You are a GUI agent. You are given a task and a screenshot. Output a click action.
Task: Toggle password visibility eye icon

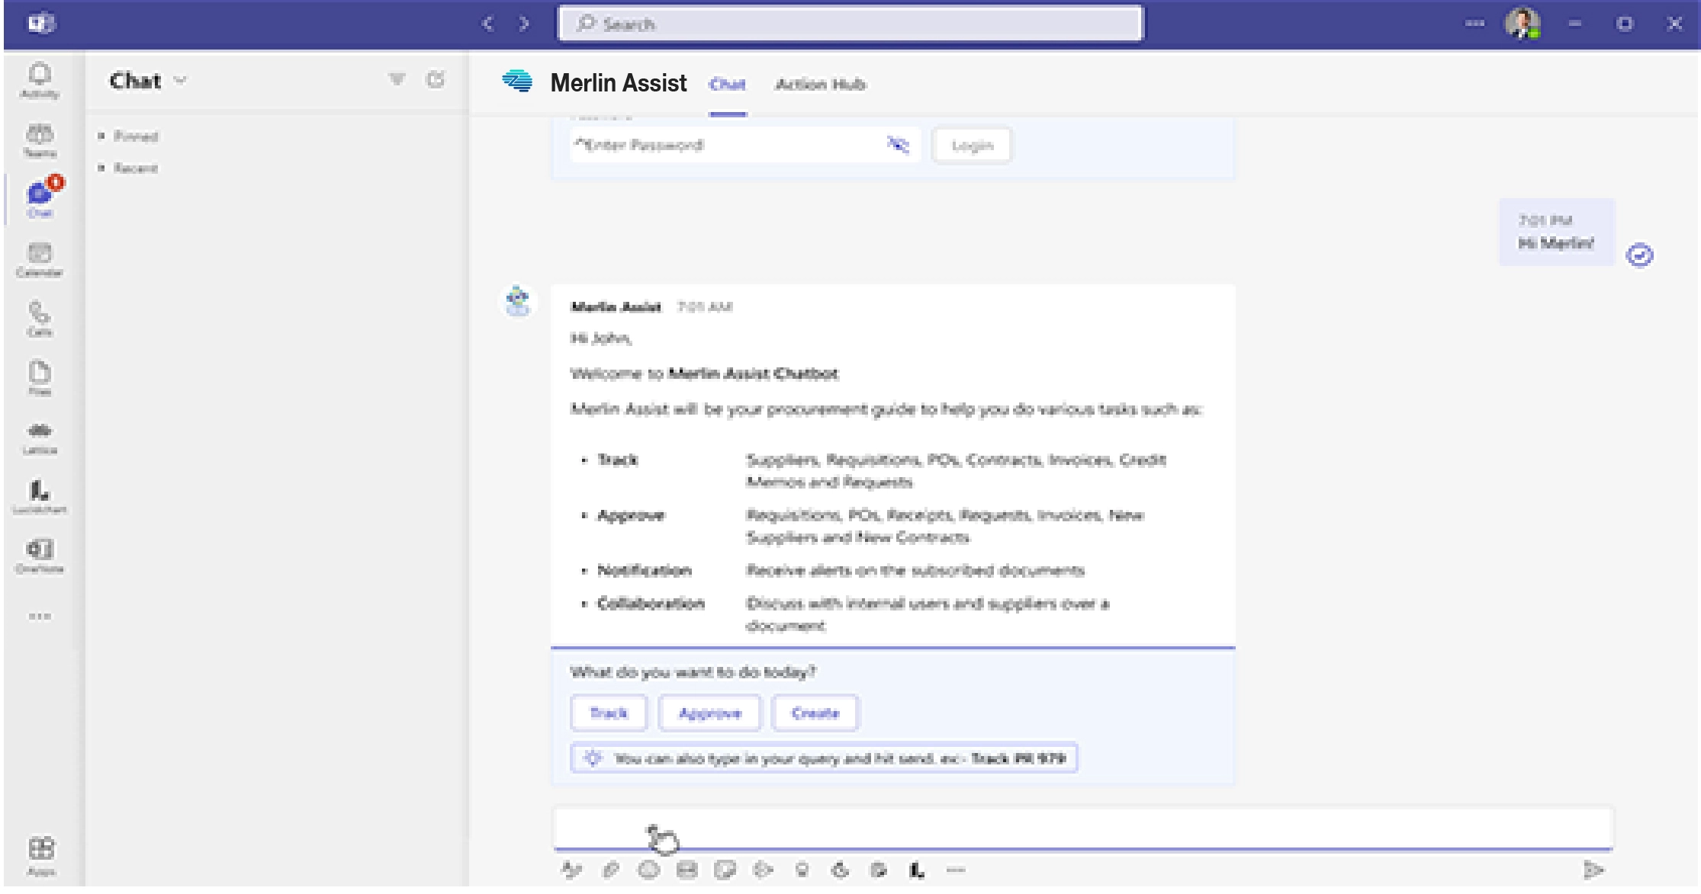898,145
